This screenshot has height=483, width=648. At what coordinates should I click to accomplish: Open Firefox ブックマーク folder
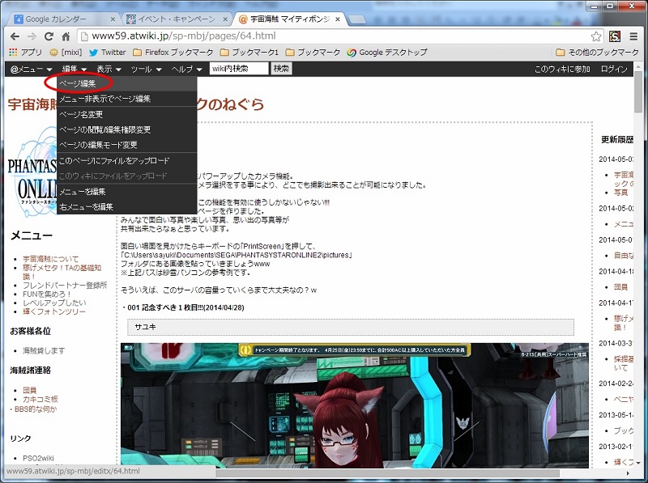pyautogui.click(x=173, y=53)
